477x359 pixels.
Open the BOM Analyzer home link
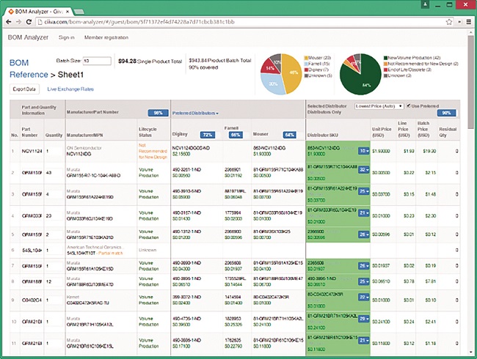[x=28, y=37]
